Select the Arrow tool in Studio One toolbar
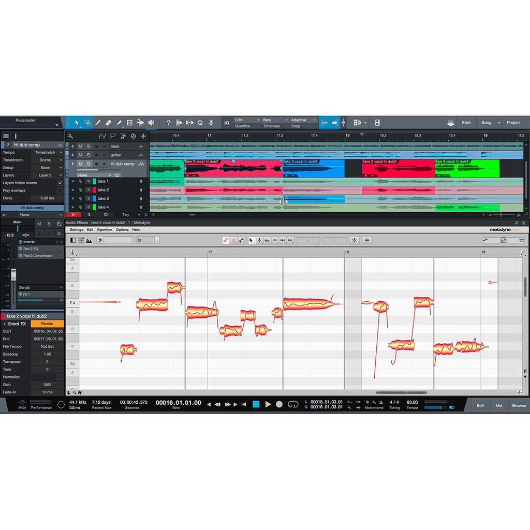 (x=77, y=123)
